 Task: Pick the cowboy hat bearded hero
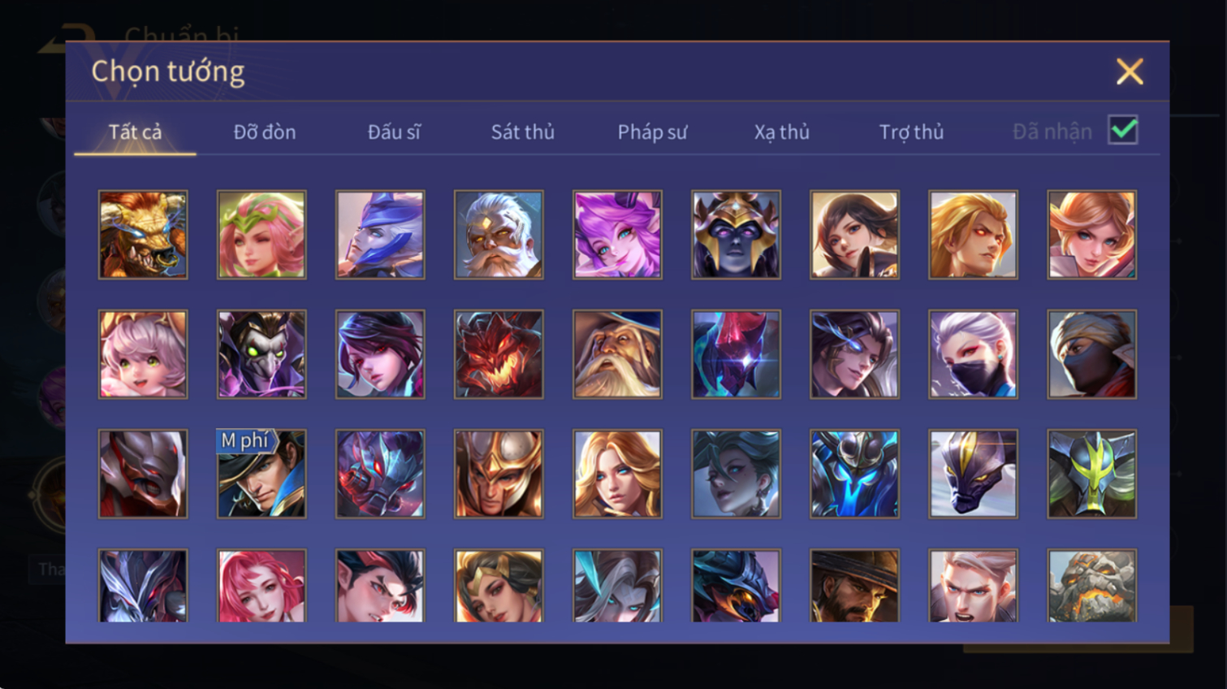point(854,586)
